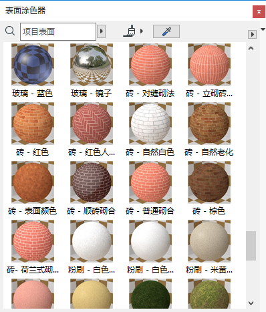Pick the 粉刷 - 米黄 beige sphere
Screen dimensions: 266x312
[x=209, y=241]
